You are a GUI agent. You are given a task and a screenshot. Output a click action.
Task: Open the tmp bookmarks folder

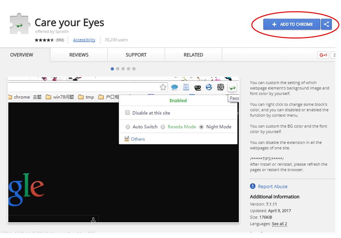tap(86, 97)
